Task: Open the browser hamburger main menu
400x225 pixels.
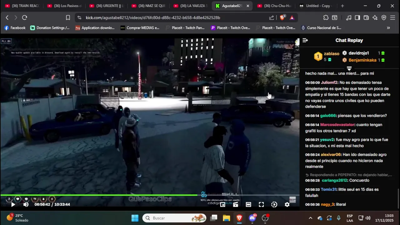Action: 393,18
